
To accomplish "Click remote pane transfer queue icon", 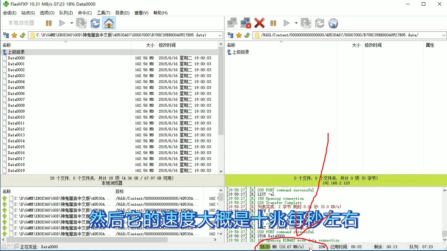I will [x=306, y=23].
